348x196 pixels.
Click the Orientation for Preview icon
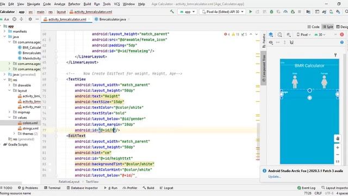click(279, 34)
